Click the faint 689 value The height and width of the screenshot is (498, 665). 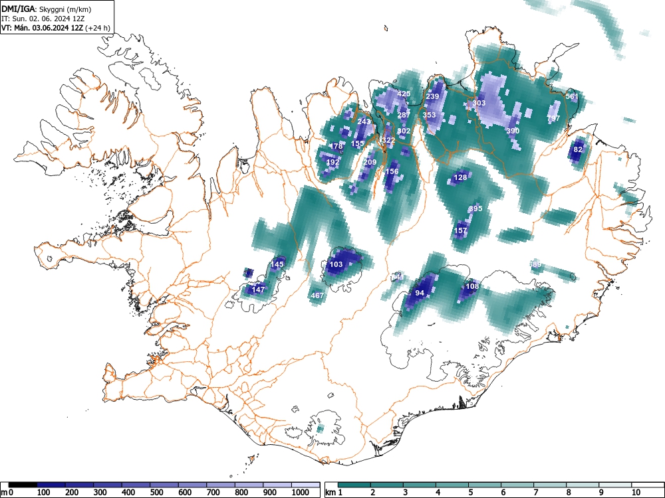tap(535, 265)
